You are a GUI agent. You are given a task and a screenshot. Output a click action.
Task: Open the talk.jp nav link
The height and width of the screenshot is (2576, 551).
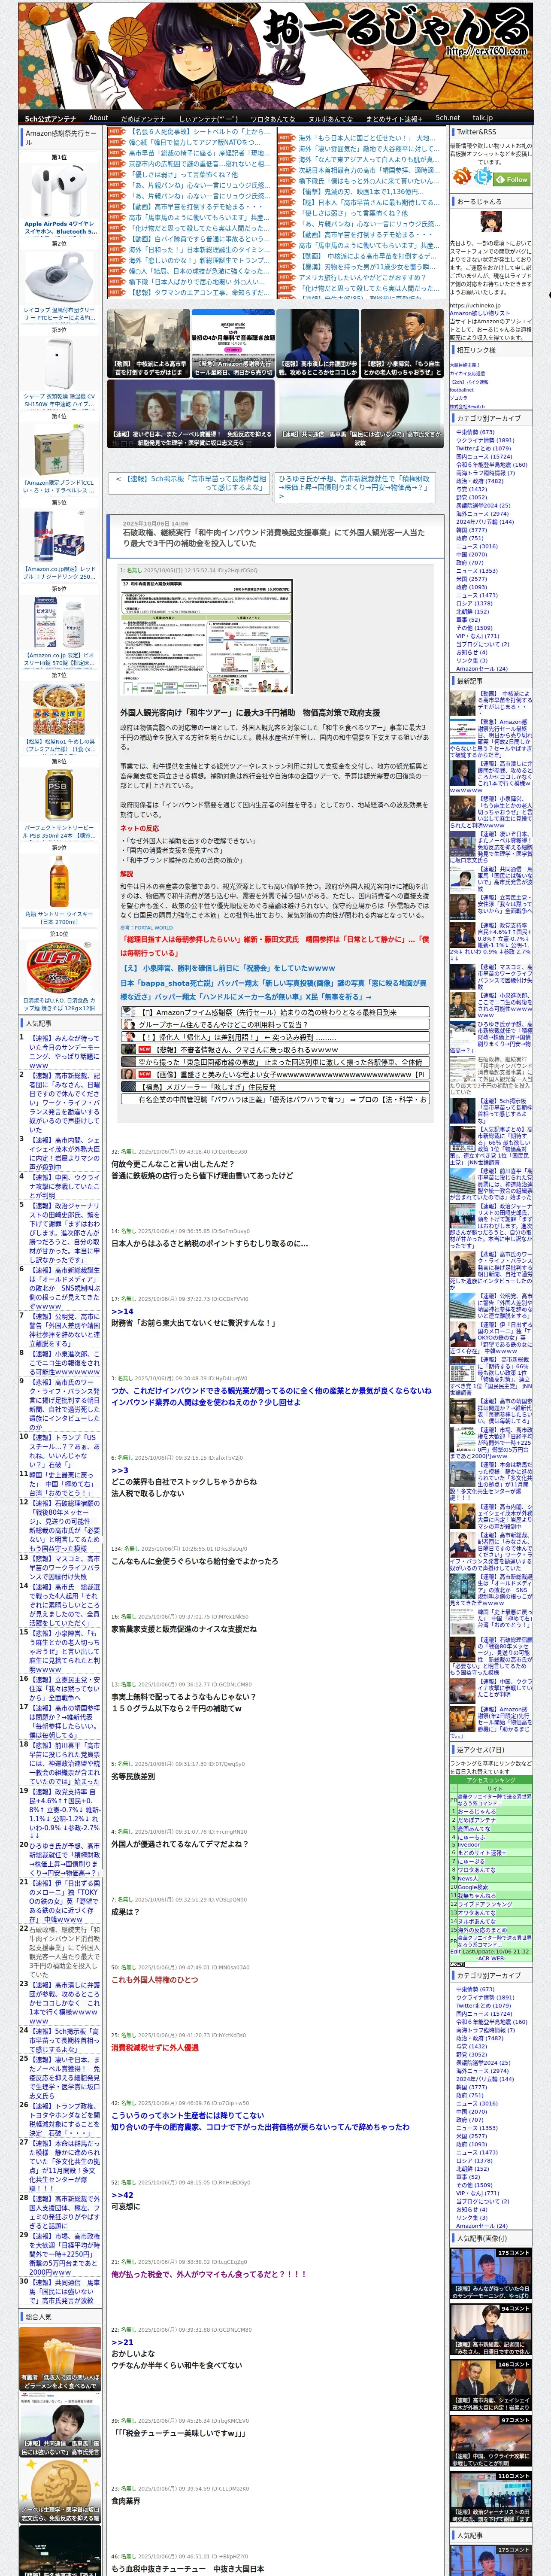pyautogui.click(x=483, y=118)
